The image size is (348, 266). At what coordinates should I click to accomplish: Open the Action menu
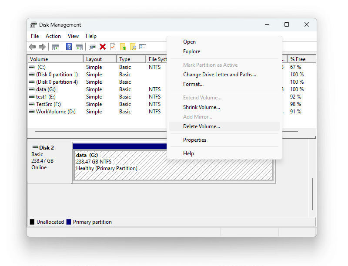coord(53,36)
